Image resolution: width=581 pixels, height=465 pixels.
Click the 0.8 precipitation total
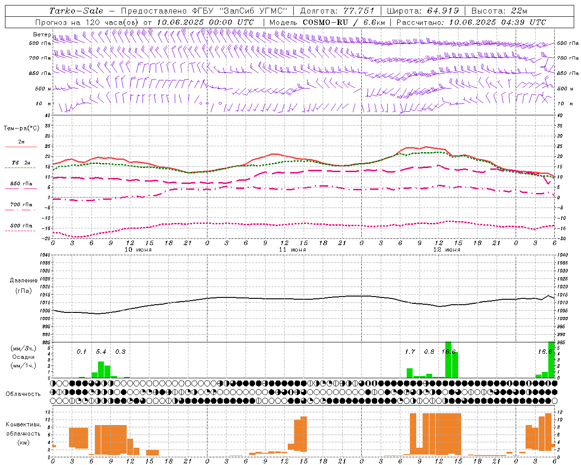[x=429, y=352]
